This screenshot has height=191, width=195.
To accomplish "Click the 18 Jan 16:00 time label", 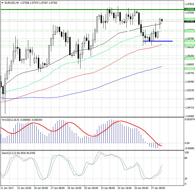I will tap(74, 188).
